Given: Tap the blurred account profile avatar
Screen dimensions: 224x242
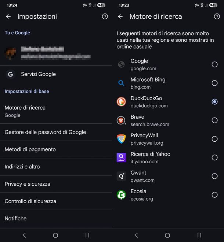Looking at the screenshot, I should (10, 53).
